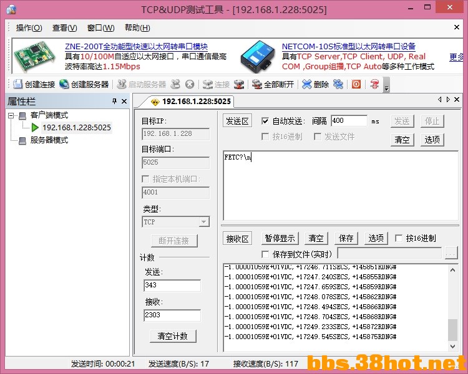The image size is (468, 374).
Task: Uncheck the 自动发送 auto send checkbox
Action: click(x=265, y=121)
